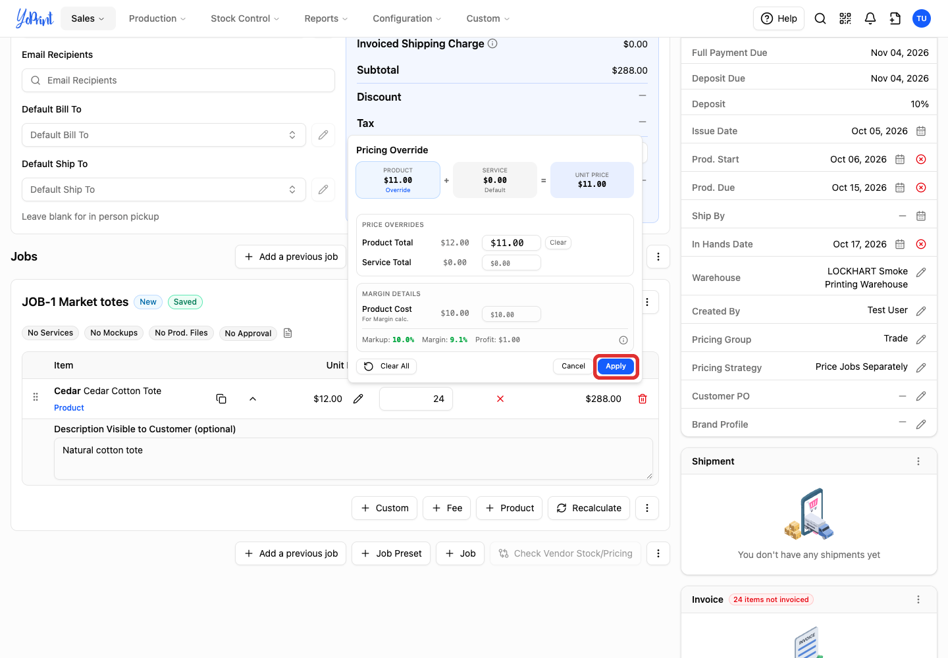This screenshot has height=658, width=948.
Task: Open the Cedar Cotton Tote Product link
Action: tap(69, 408)
